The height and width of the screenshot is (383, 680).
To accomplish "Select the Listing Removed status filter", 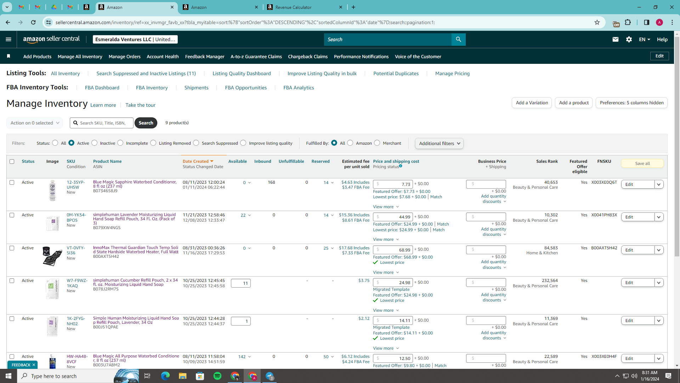I will 153,143.
